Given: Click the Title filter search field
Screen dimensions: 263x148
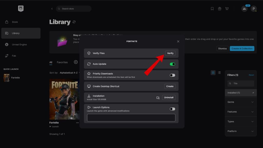Looking at the screenshot, I should click(241, 84).
